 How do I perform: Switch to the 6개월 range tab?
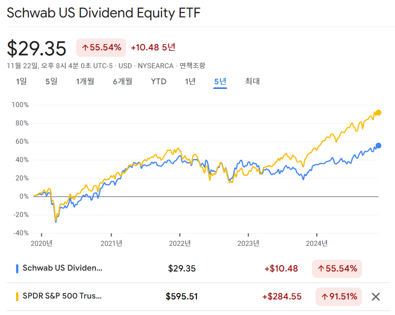click(122, 81)
